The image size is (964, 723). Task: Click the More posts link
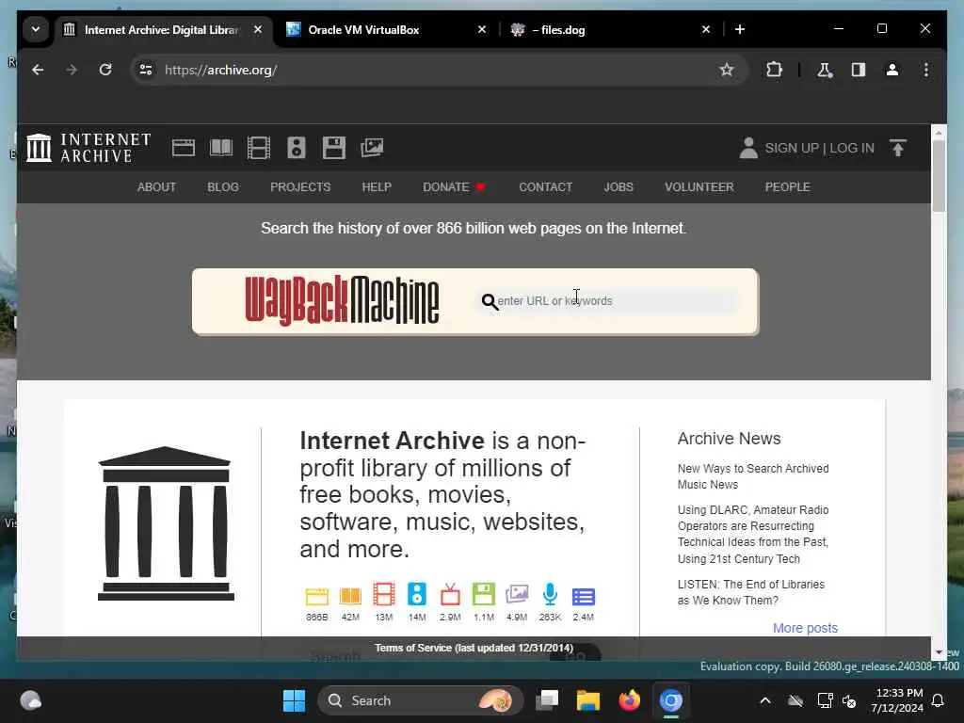coord(805,628)
